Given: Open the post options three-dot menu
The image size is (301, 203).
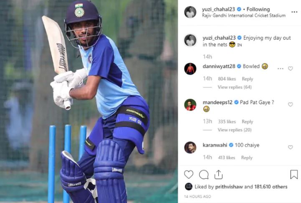Looking at the screenshot, I should coord(294,12).
